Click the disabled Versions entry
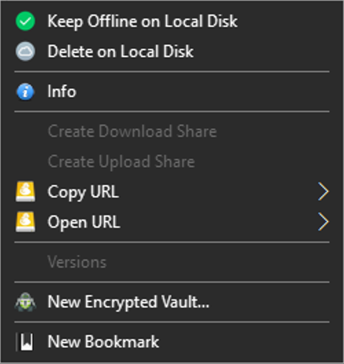The width and height of the screenshot is (344, 364). 172,262
